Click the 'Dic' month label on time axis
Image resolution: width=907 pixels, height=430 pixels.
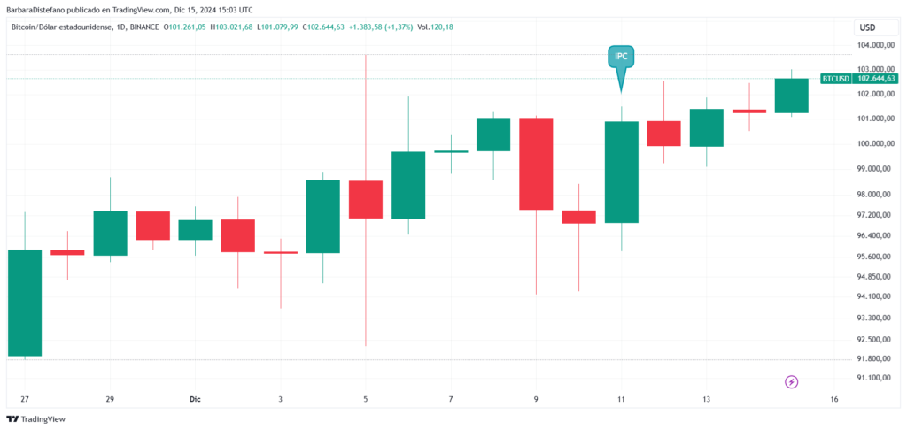(x=195, y=400)
